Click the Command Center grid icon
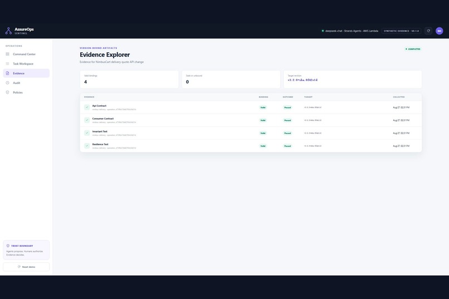 [x=7, y=54]
